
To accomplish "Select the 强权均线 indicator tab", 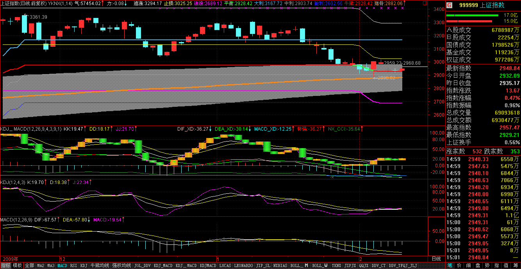I will pyautogui.click(x=121, y=265).
